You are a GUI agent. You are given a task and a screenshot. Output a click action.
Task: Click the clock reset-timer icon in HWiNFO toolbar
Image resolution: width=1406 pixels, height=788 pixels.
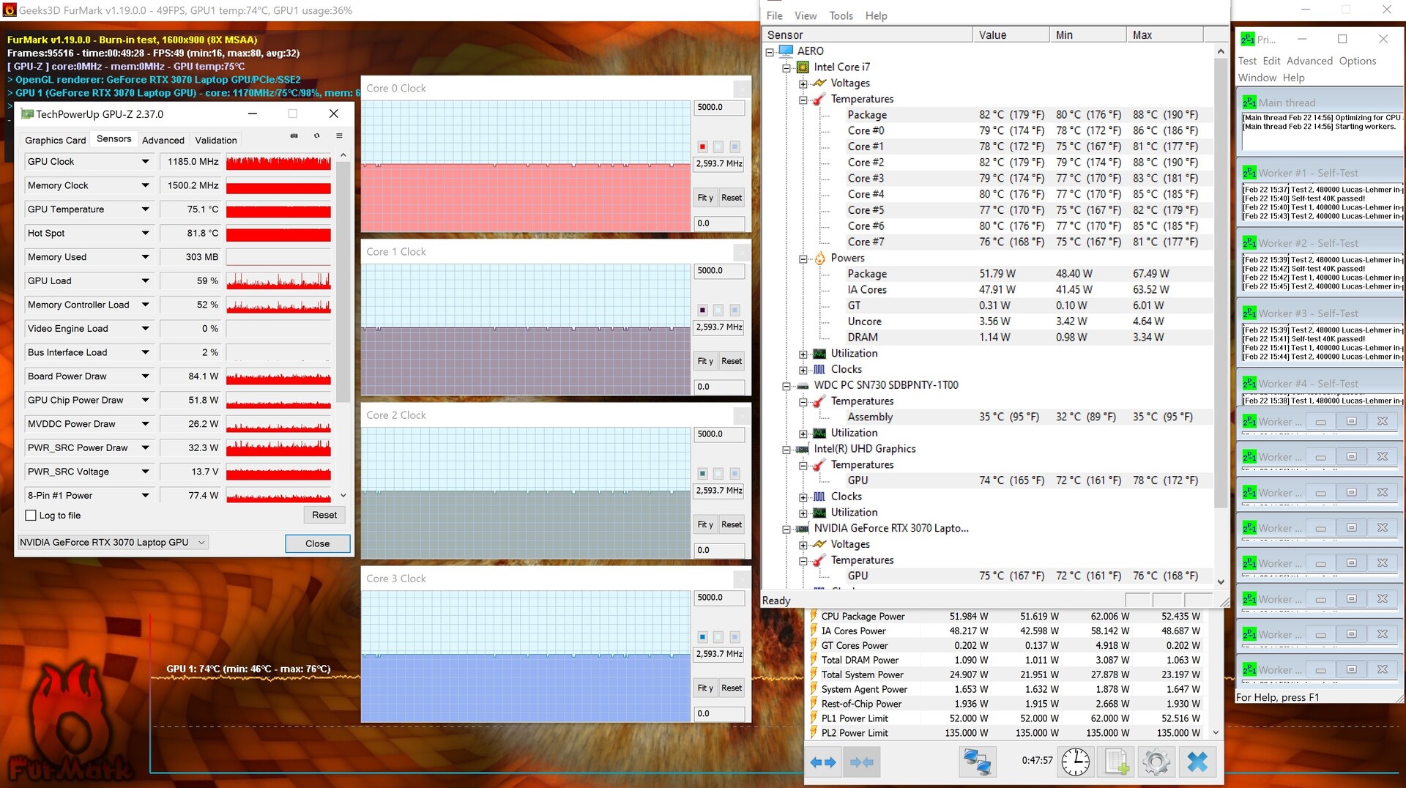tap(1075, 762)
